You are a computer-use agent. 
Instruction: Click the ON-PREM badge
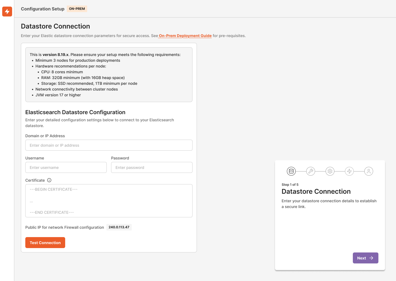pos(77,9)
